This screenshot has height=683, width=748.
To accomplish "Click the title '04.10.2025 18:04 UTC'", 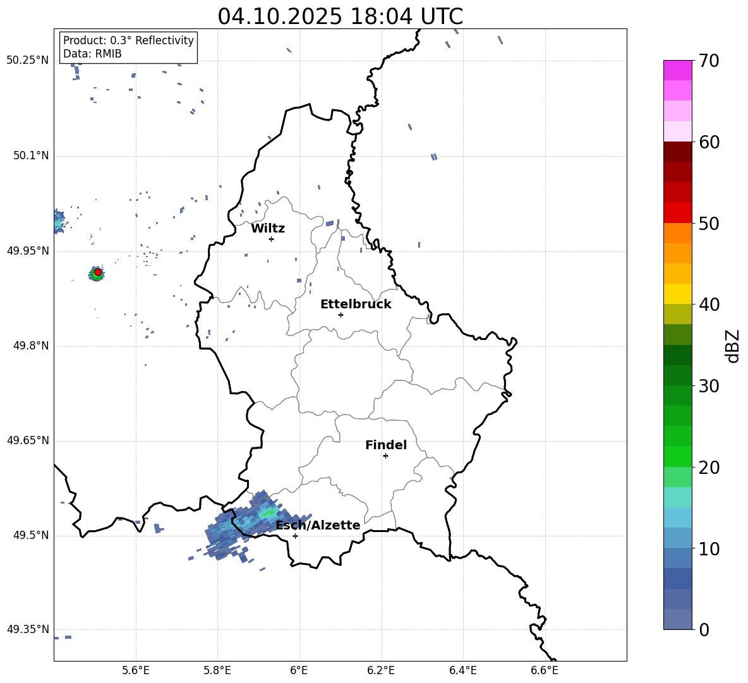I will 340,16.
